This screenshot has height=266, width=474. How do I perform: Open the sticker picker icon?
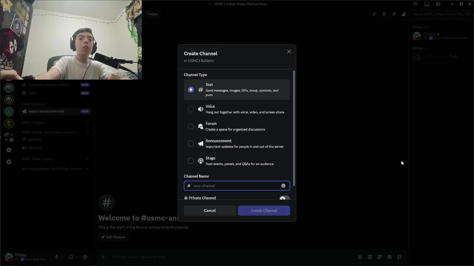[x=380, y=257]
